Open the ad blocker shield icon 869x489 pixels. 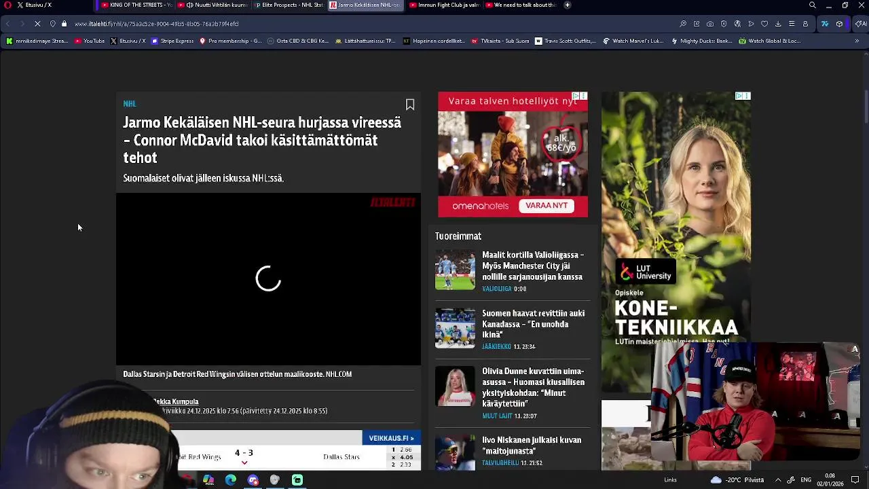point(724,24)
